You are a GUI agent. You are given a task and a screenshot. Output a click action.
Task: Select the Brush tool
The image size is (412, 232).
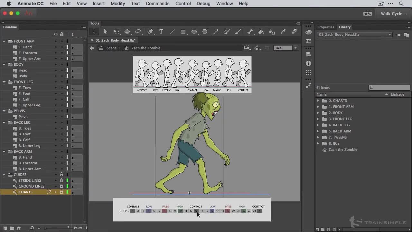pos(238,32)
